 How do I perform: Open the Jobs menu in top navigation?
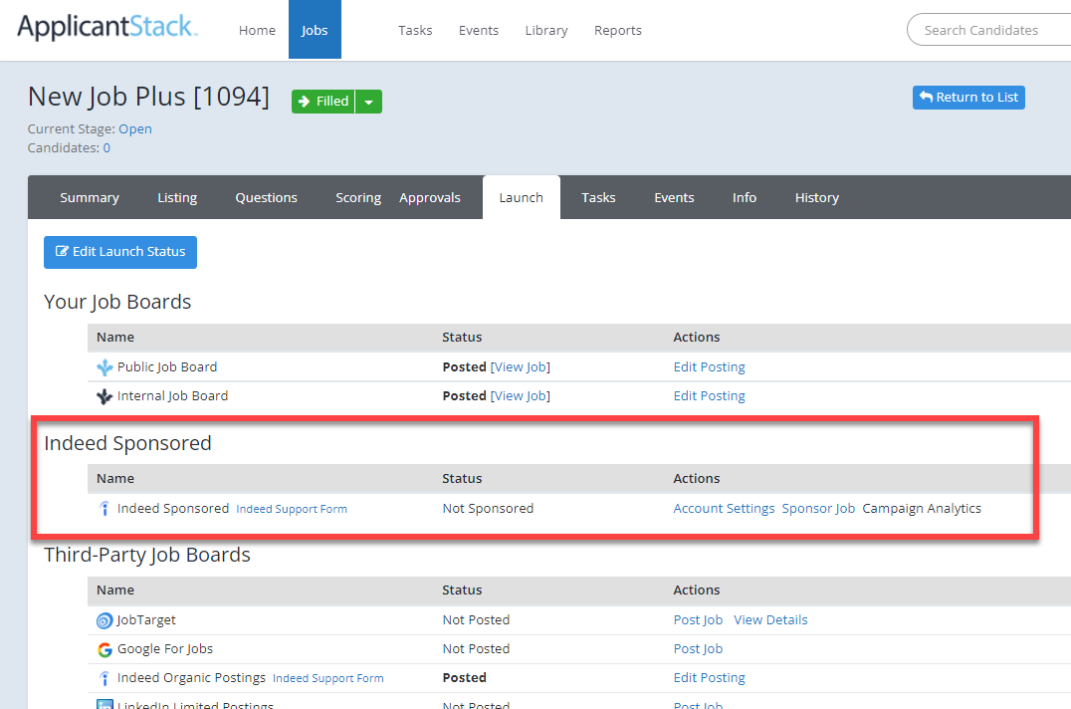tap(315, 30)
